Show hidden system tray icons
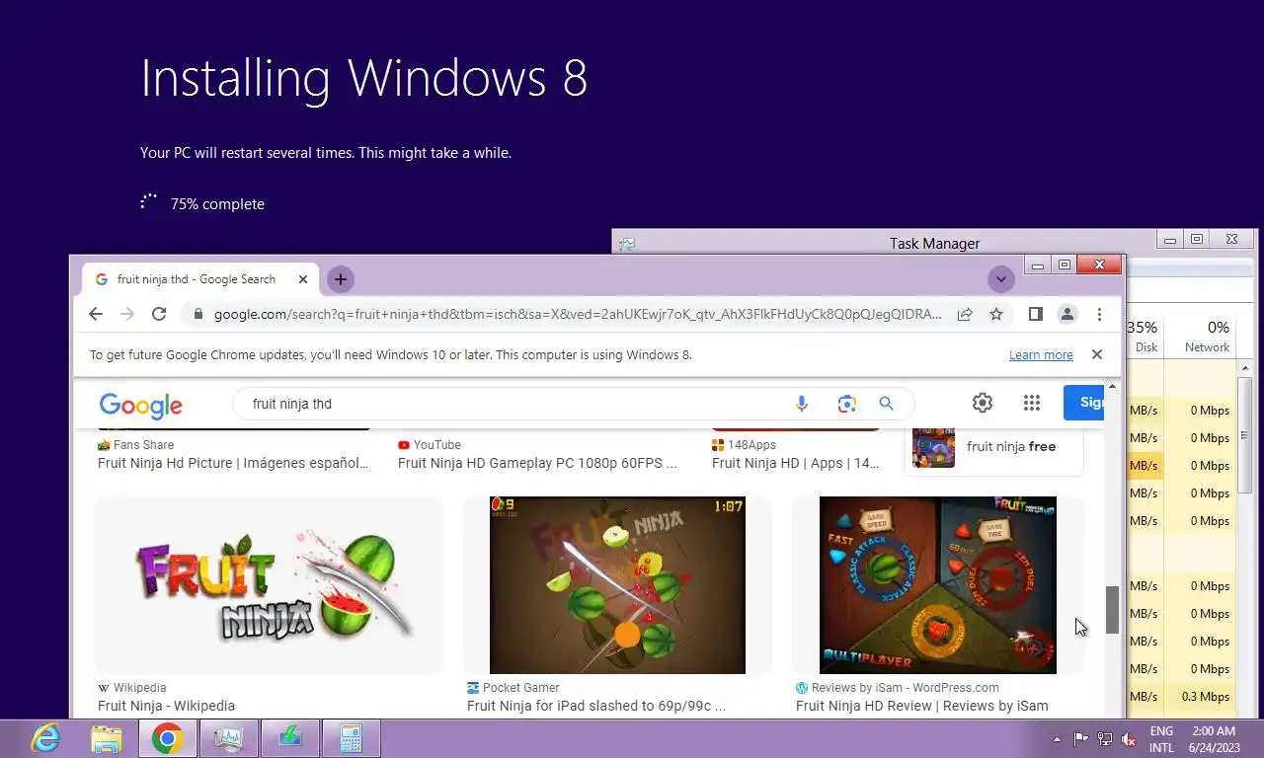1264x758 pixels. 1057,739
